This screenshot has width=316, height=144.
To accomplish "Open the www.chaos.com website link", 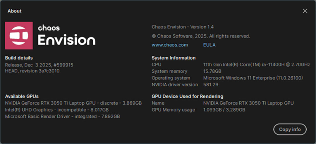I will (170, 45).
